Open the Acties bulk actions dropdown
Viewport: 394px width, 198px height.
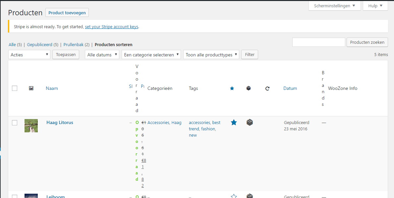coord(29,55)
